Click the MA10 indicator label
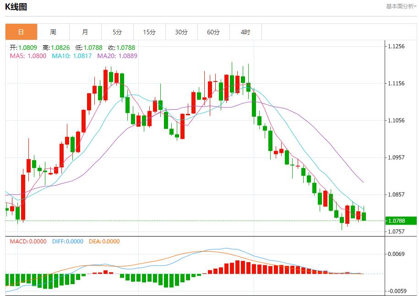The width and height of the screenshot is (419, 296). (x=71, y=56)
